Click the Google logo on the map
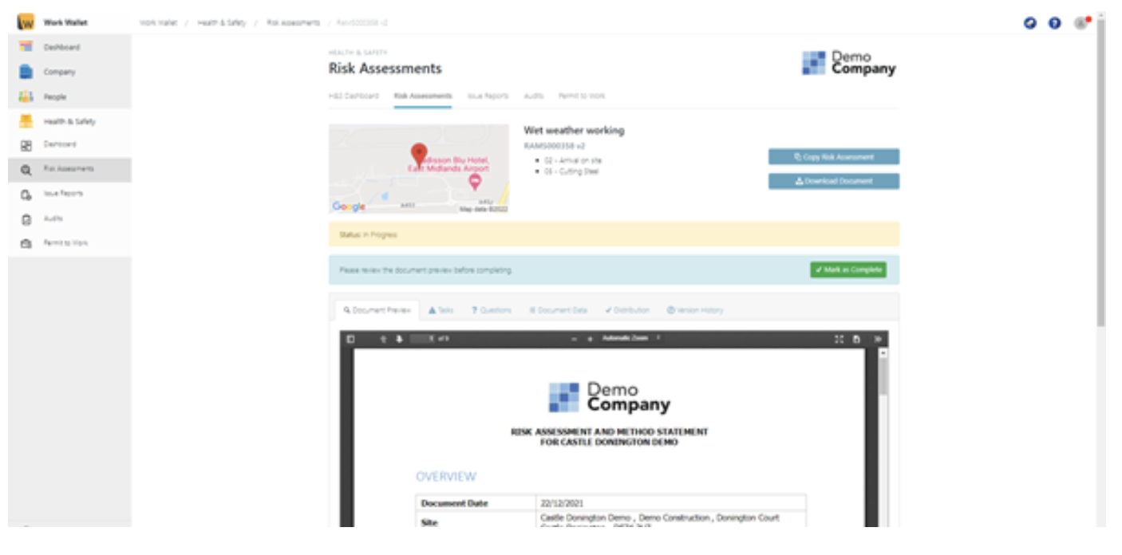This screenshot has width=1122, height=555. (349, 207)
